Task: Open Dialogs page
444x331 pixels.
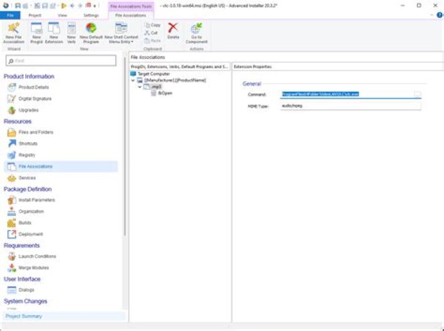Action: 26,290
